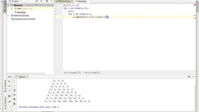The height and width of the screenshot is (112, 199).
Task: Toggle Scroll to end in Run console
Action: coord(14,95)
